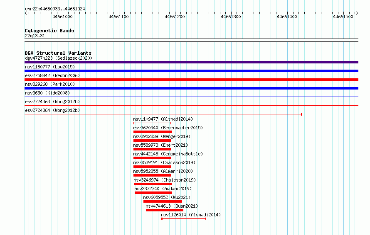
Task: Click the dgv4727n223 (Sedlazeck2020) variant label
Action: (x=59, y=58)
